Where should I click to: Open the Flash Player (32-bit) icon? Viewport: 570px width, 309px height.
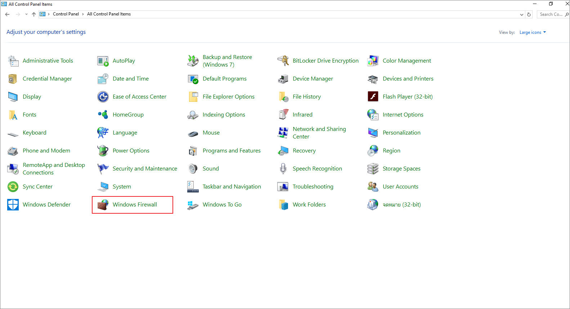pyautogui.click(x=373, y=97)
